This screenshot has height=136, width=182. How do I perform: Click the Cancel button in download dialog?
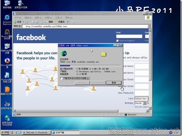(x=114, y=83)
